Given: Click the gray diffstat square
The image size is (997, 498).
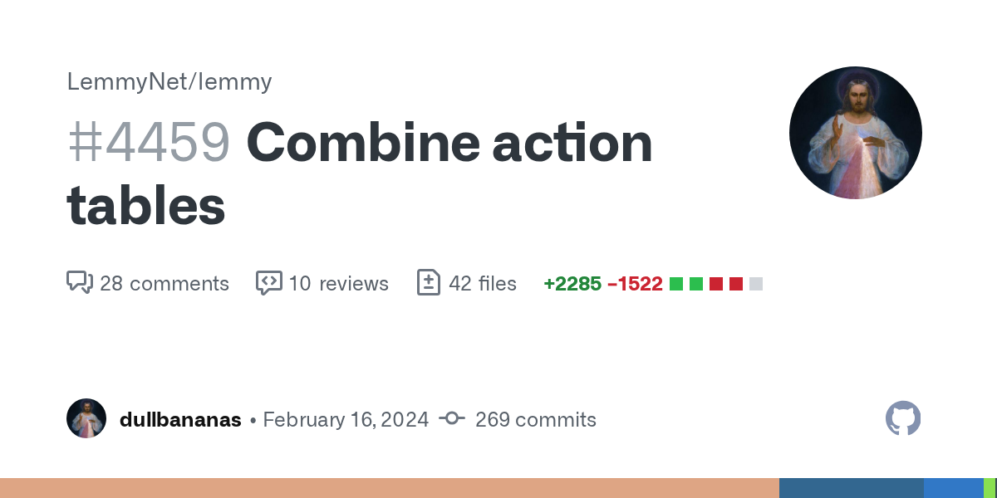Looking at the screenshot, I should pos(755,284).
